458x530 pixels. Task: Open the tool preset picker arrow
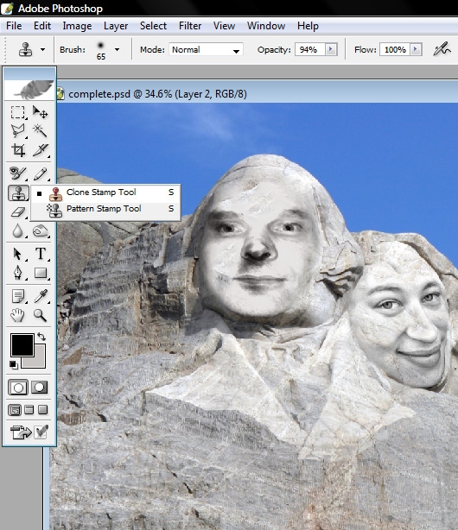click(x=42, y=50)
